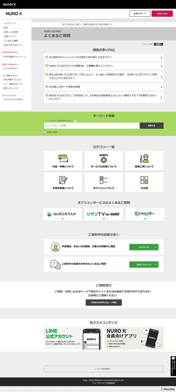Open the その他 category card
The height and width of the screenshot is (392, 176).
144,182
